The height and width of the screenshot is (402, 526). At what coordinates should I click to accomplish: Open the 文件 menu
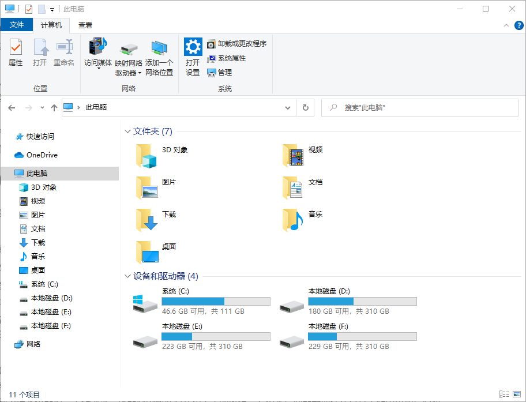coord(17,25)
